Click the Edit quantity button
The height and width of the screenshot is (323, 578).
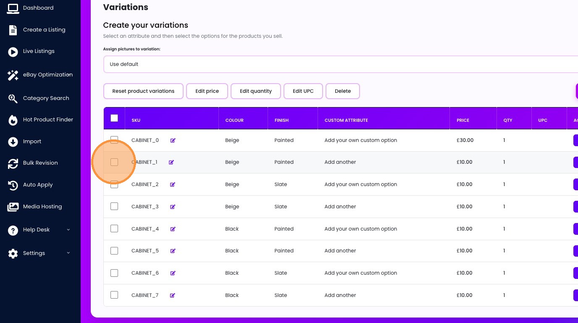pos(255,91)
